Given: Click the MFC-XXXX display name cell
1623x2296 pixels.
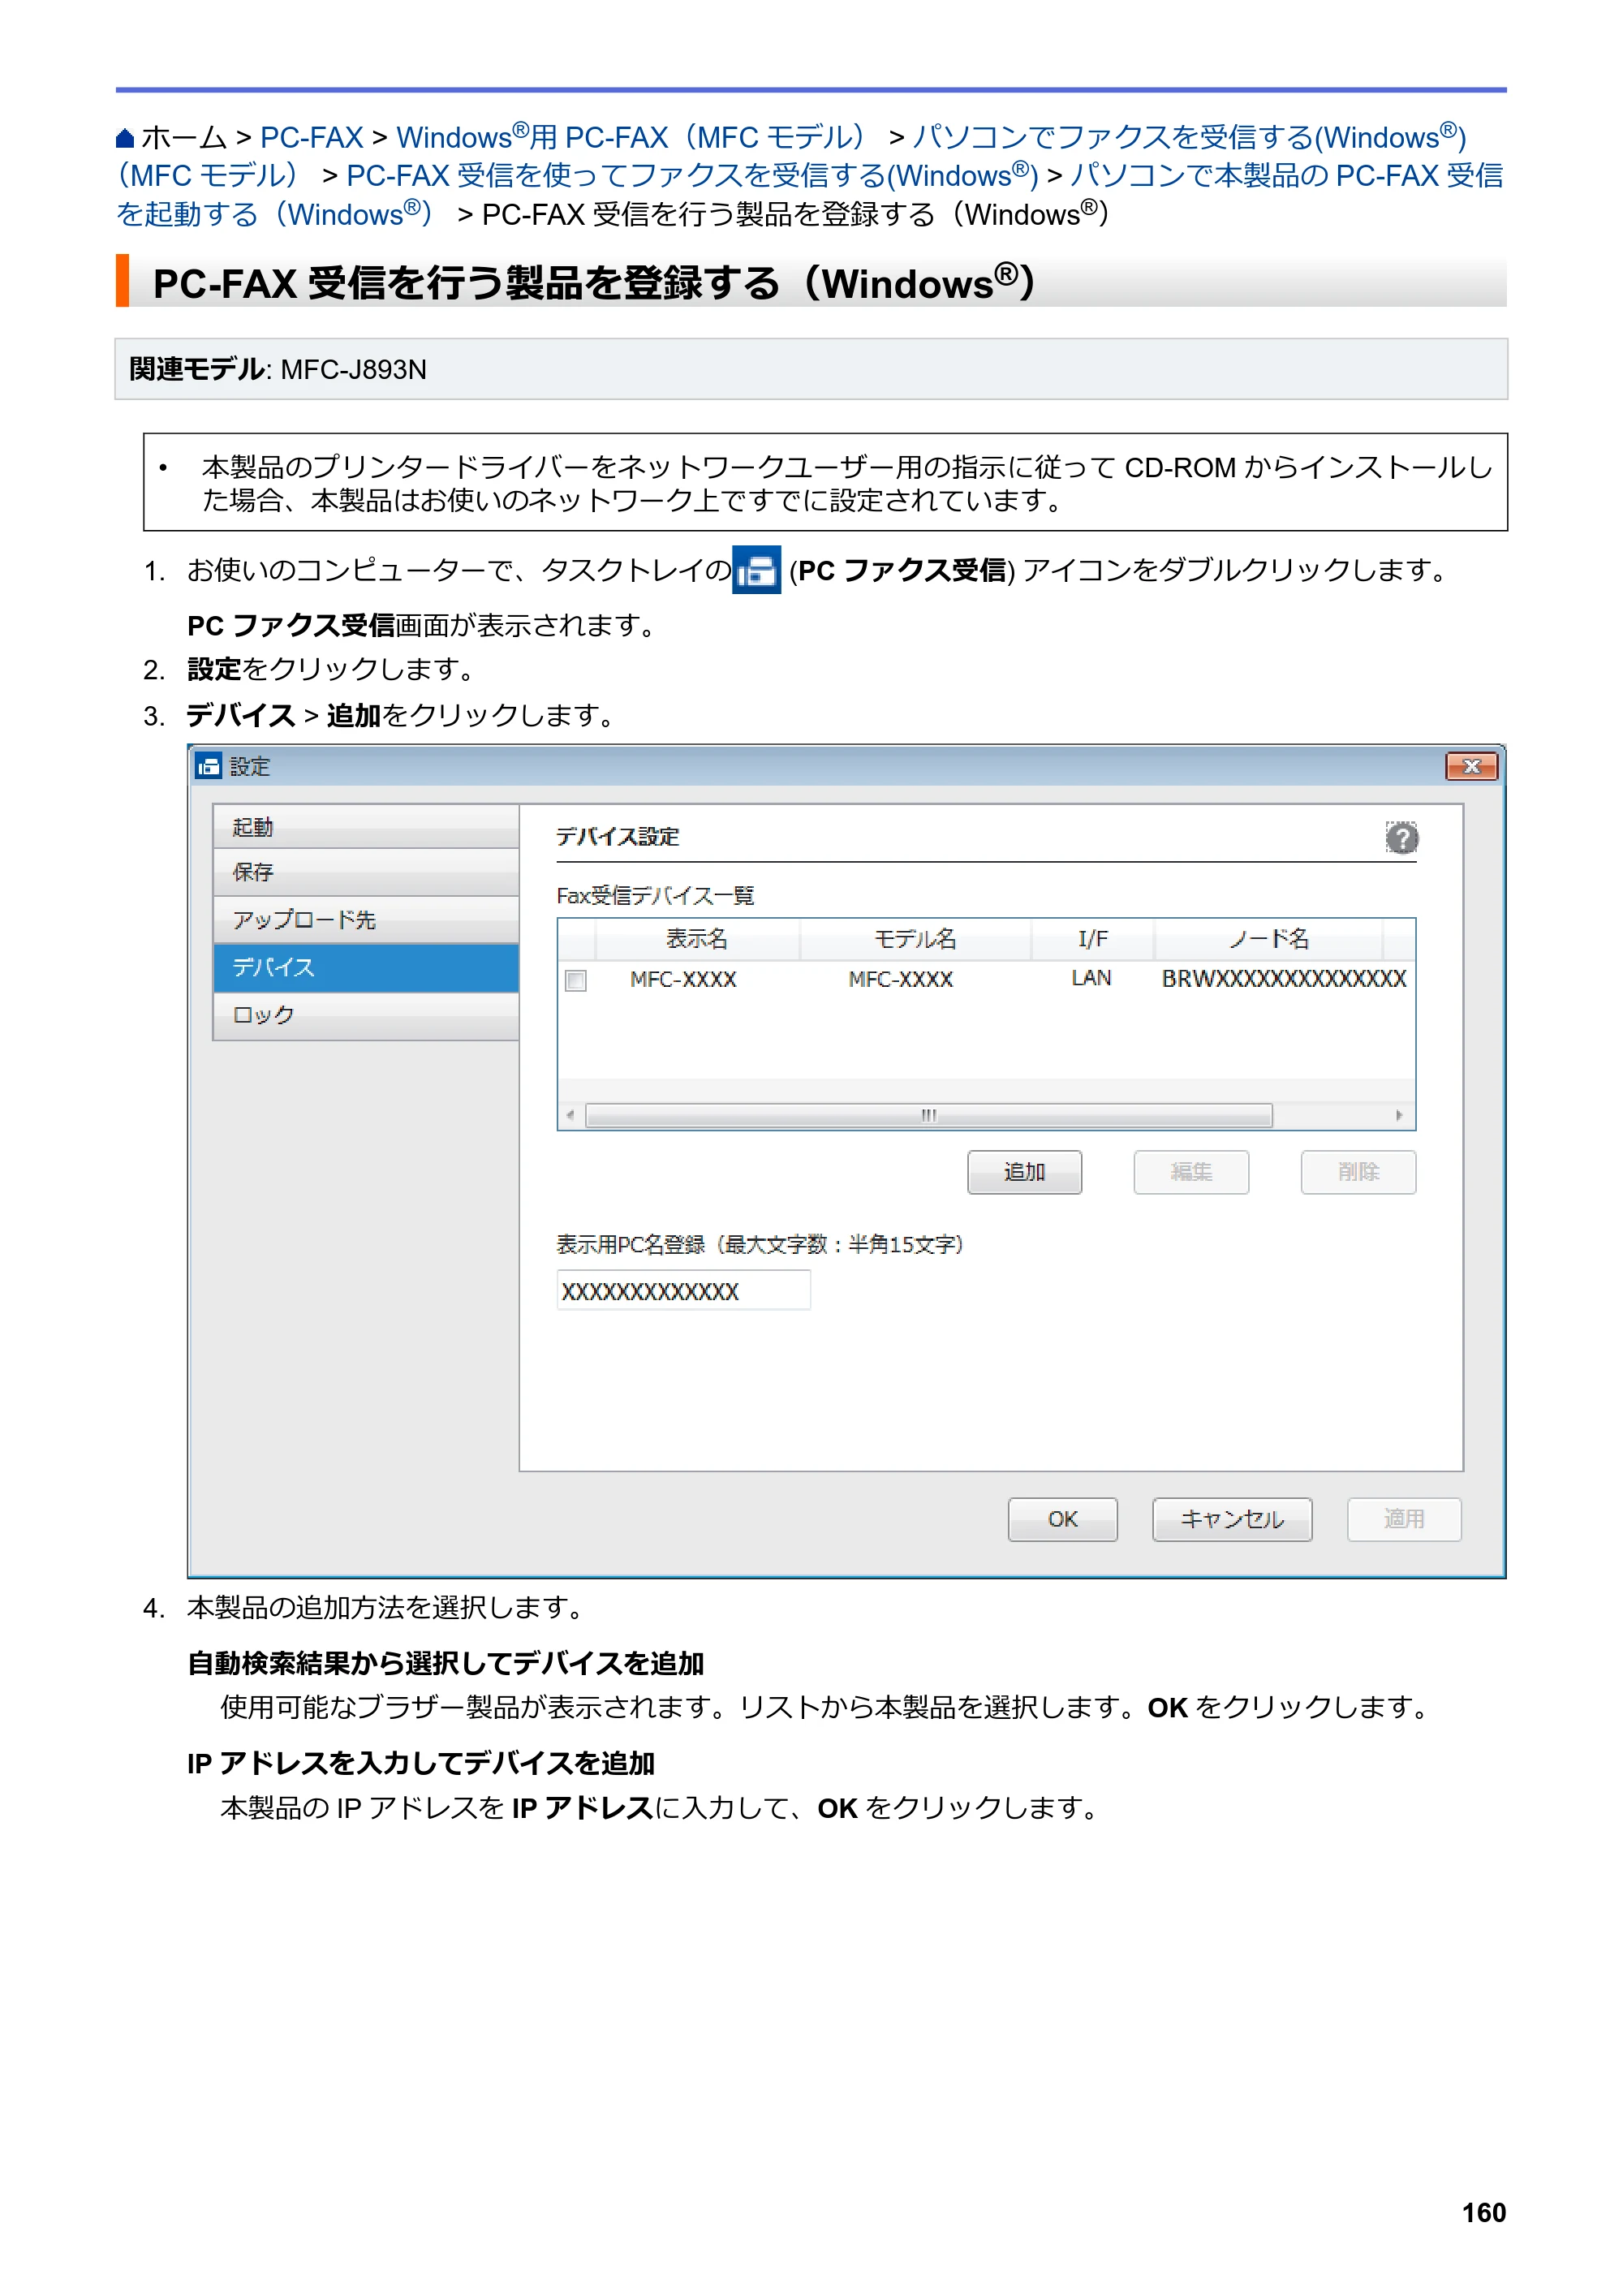Looking at the screenshot, I should click(x=683, y=979).
